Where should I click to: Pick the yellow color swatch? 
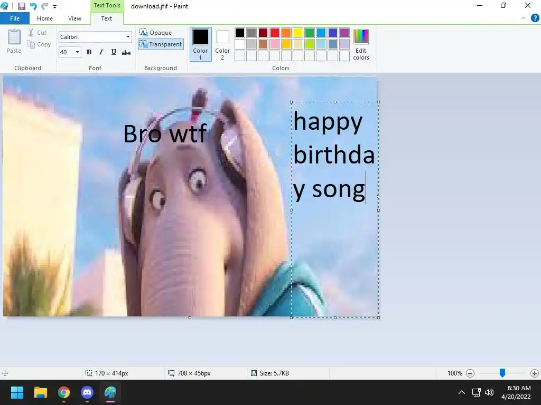click(x=298, y=33)
